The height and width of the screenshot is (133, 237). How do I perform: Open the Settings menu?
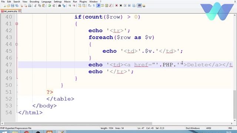[58, 1]
